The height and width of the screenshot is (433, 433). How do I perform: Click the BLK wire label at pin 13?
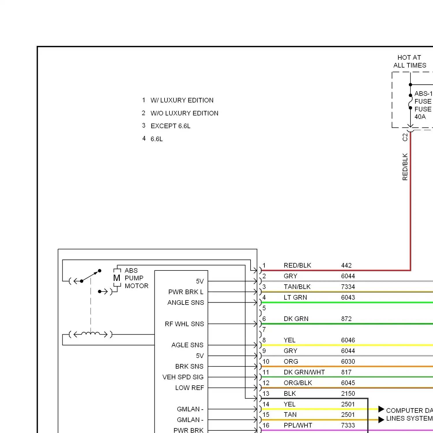[x=290, y=393]
